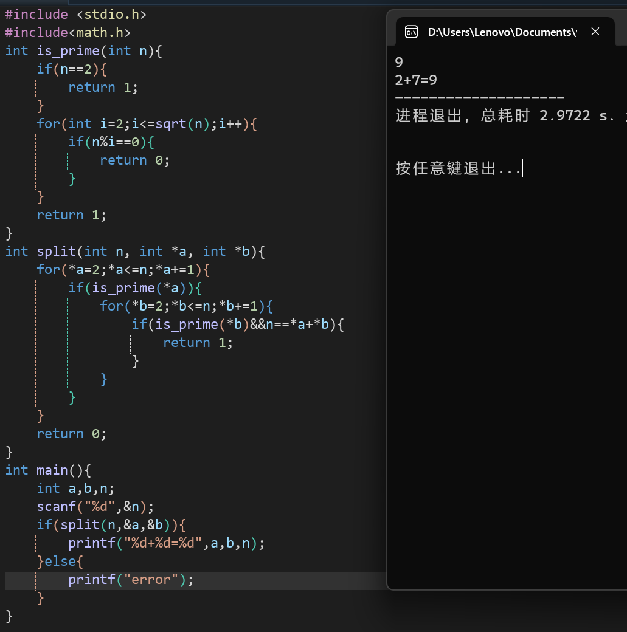Click the 'for(*b=2;*b<=n;*b+=1){' line

point(187,306)
